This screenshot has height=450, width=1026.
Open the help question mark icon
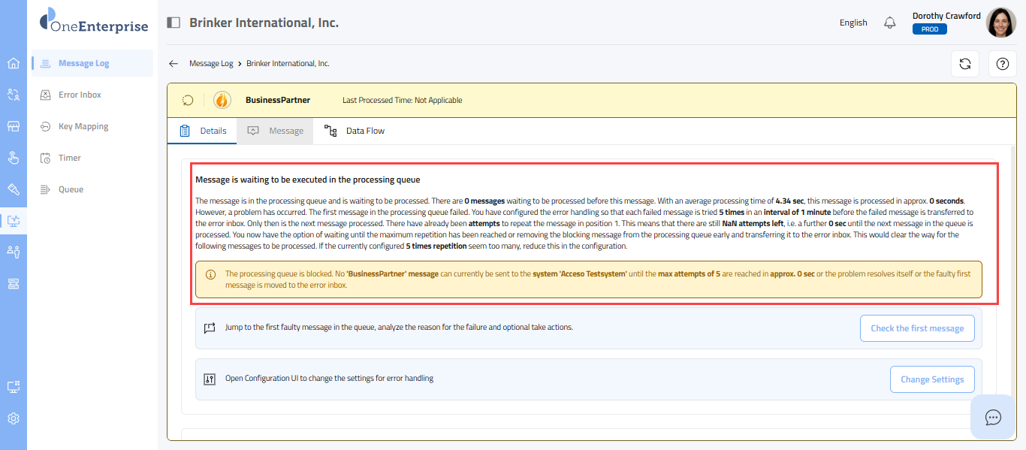(x=1002, y=64)
